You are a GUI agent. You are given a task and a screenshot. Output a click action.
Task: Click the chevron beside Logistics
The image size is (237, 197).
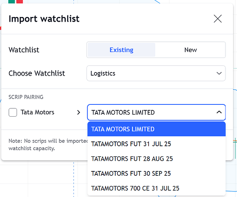pyautogui.click(x=219, y=73)
